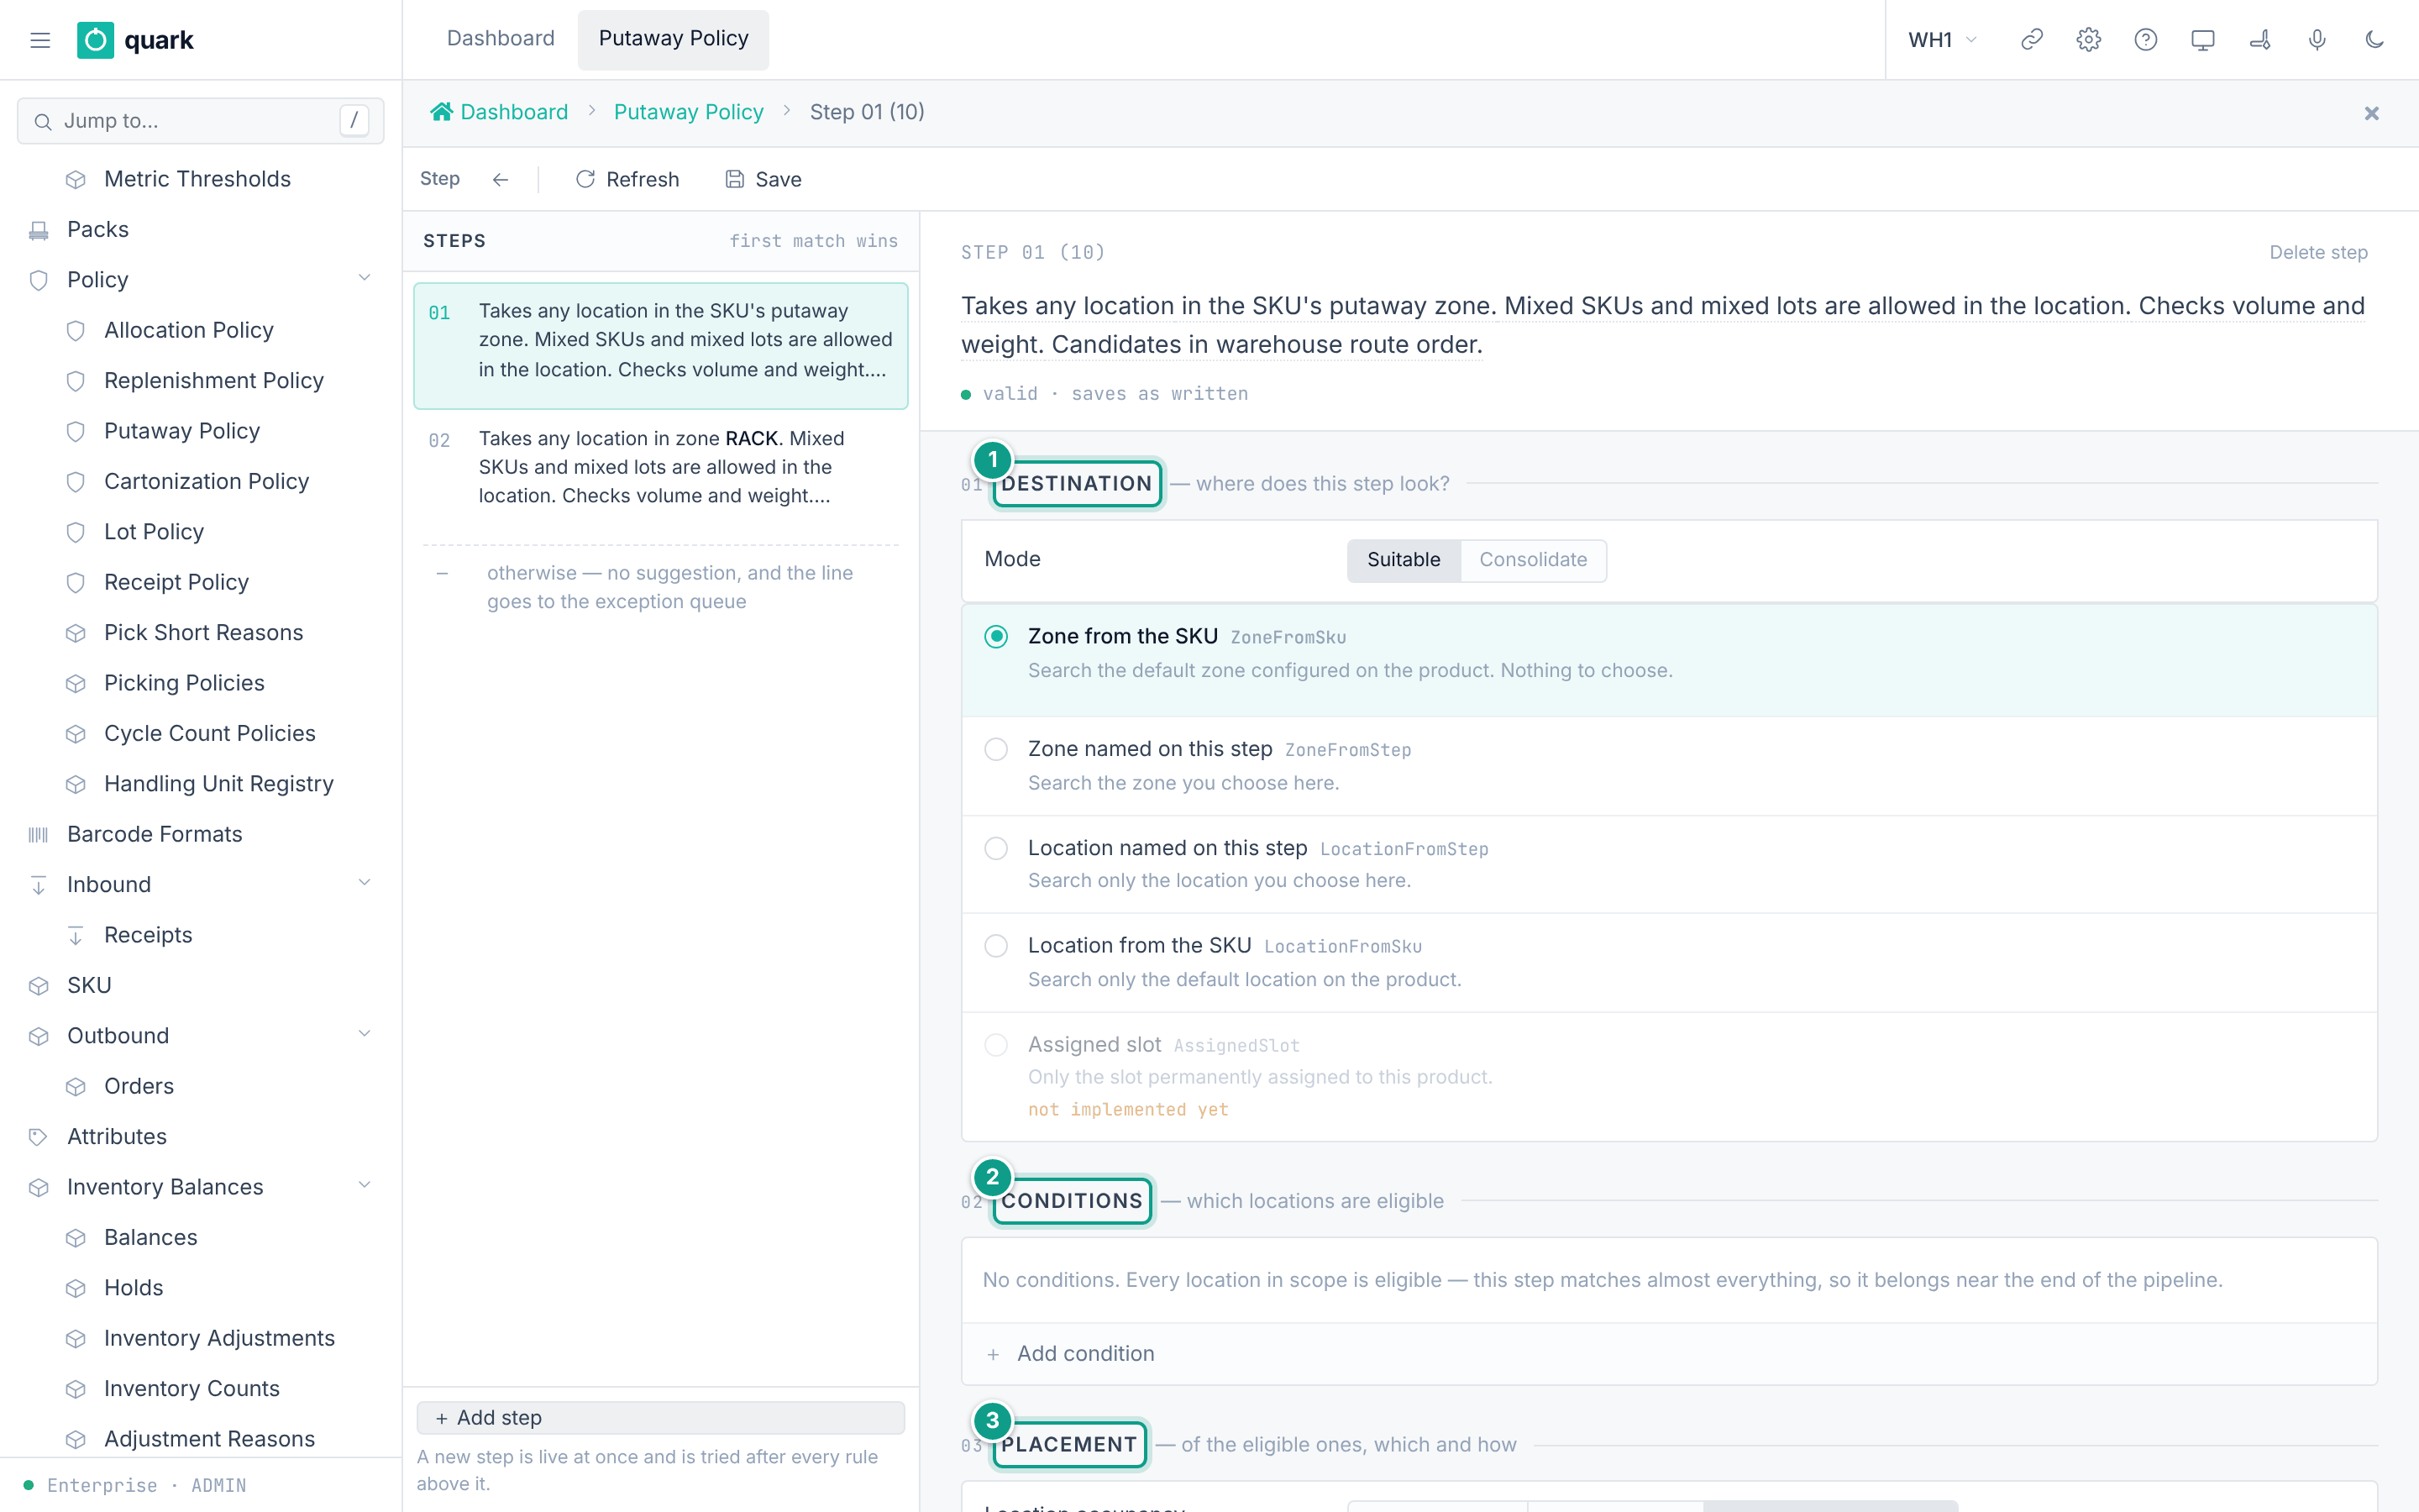The height and width of the screenshot is (1512, 2419).
Task: Click the back arrow next to Step
Action: [501, 179]
